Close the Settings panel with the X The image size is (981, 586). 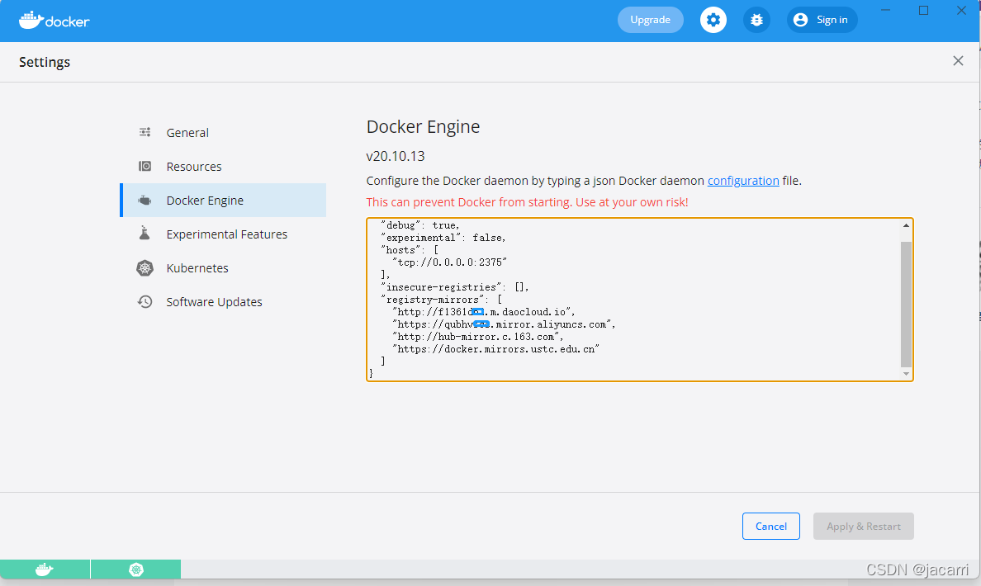point(958,61)
